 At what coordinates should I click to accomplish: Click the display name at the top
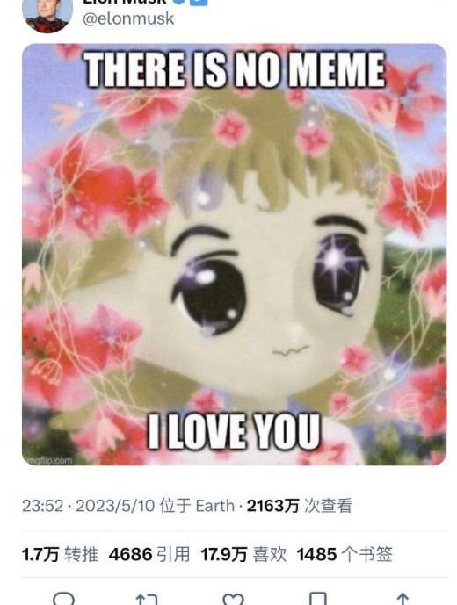125,2
